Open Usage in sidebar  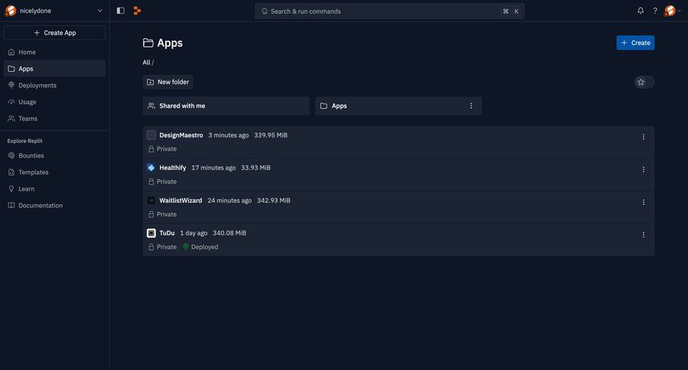pyautogui.click(x=54, y=102)
